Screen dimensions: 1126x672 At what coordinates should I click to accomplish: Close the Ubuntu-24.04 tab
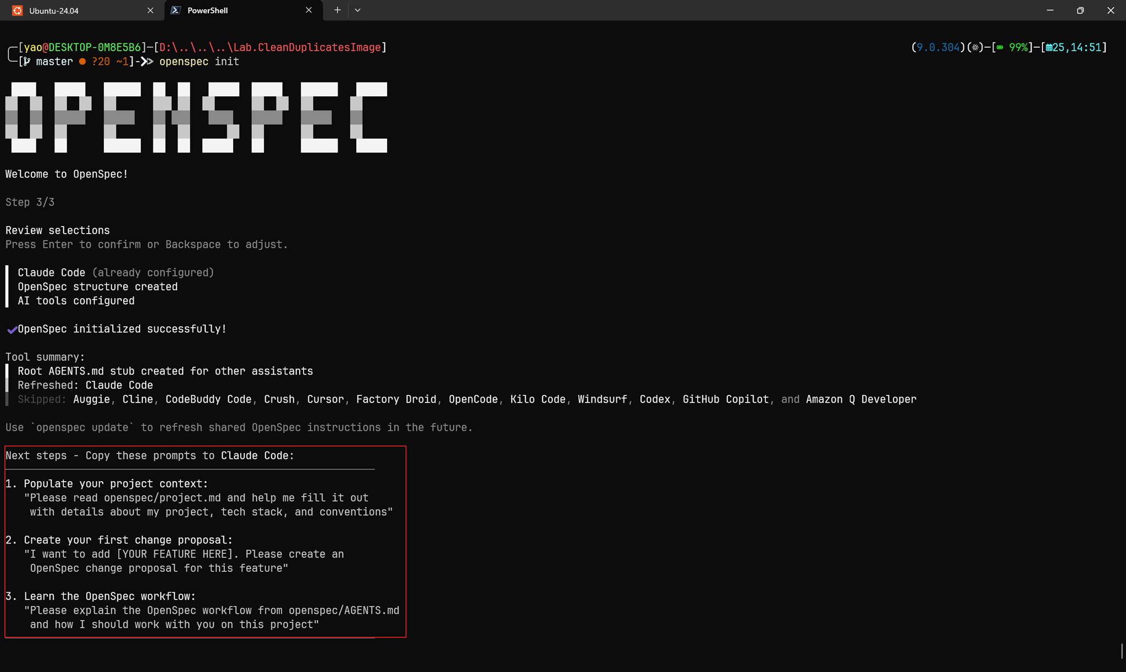[150, 10]
